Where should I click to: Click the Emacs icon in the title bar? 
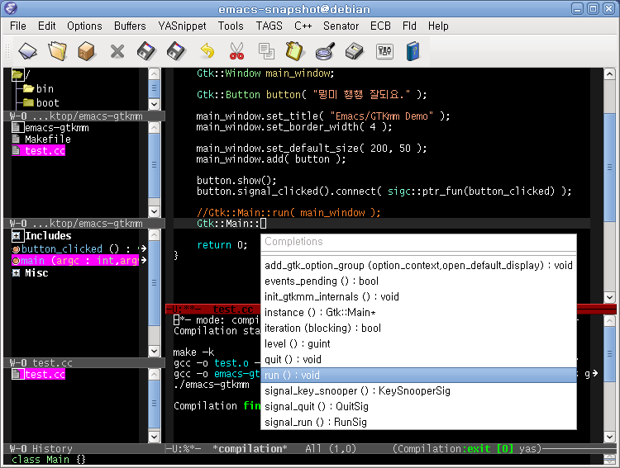[10, 8]
